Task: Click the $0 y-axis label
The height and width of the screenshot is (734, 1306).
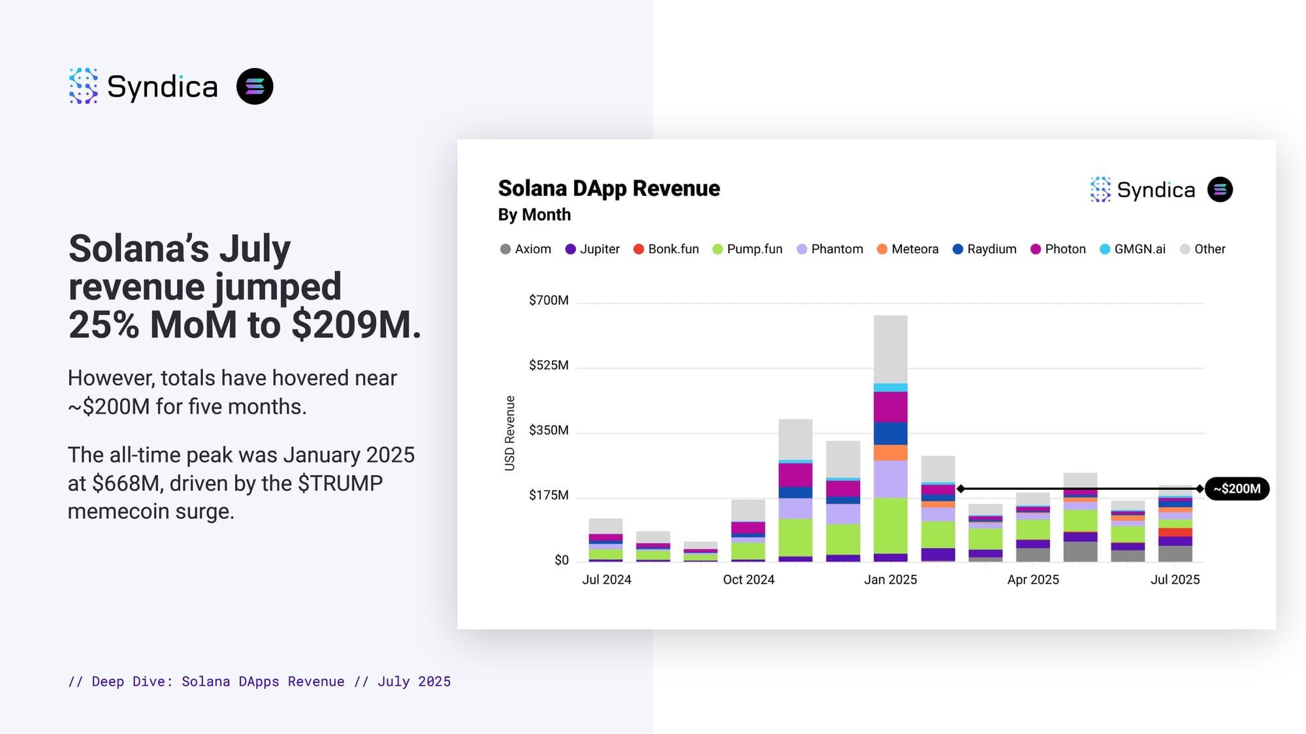Action: coord(562,560)
